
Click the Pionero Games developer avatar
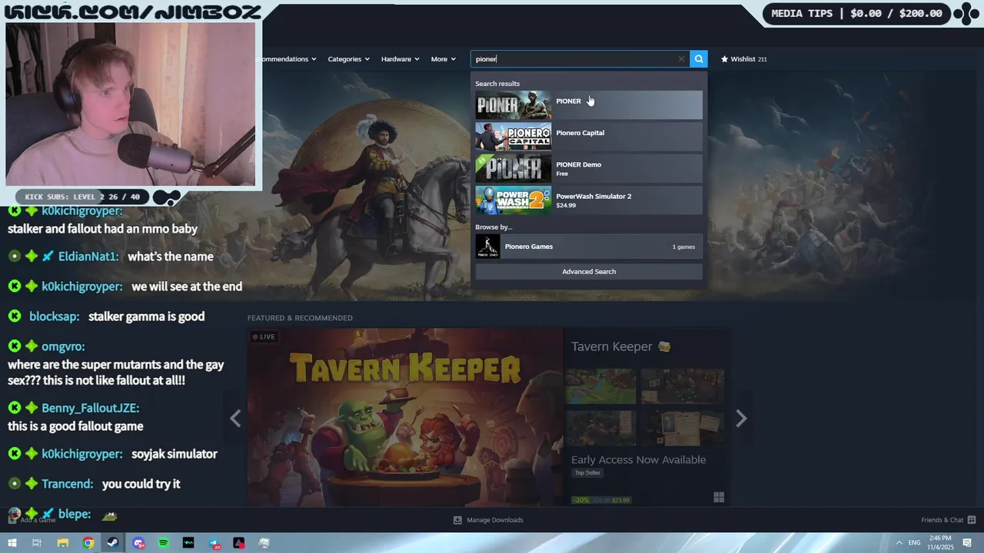pos(487,247)
